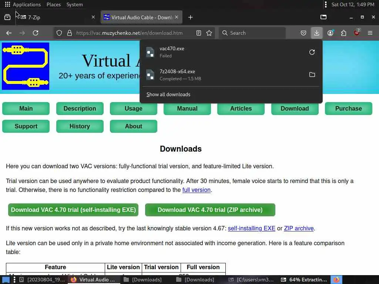This screenshot has width=379, height=284.
Task: Click the Virtual Audio Cable logo
Action: 26,66
